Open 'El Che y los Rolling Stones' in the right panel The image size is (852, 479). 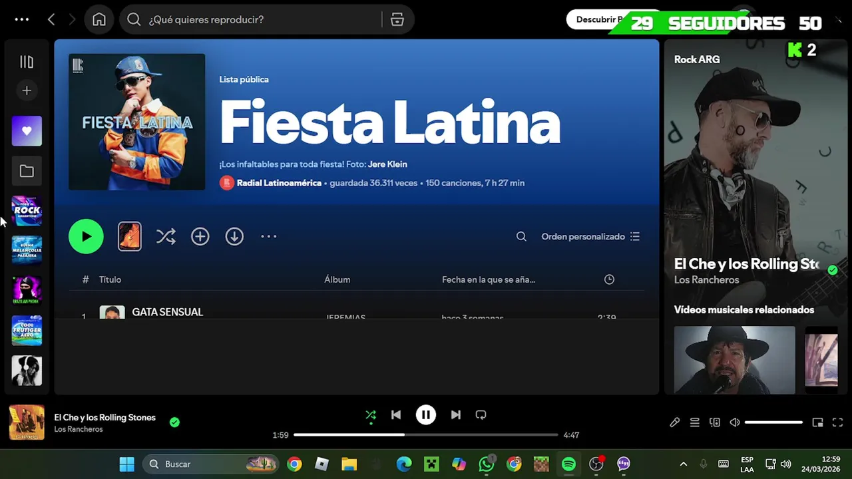point(746,264)
